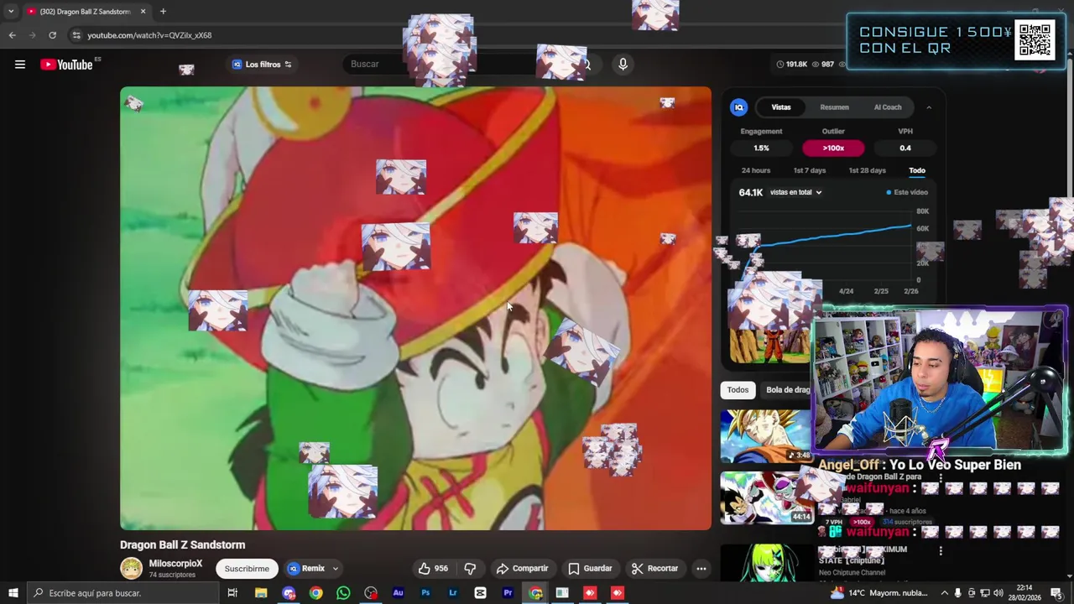1074x604 pixels.
Task: Switch to the Vistas tab in vidIQ
Action: point(781,107)
